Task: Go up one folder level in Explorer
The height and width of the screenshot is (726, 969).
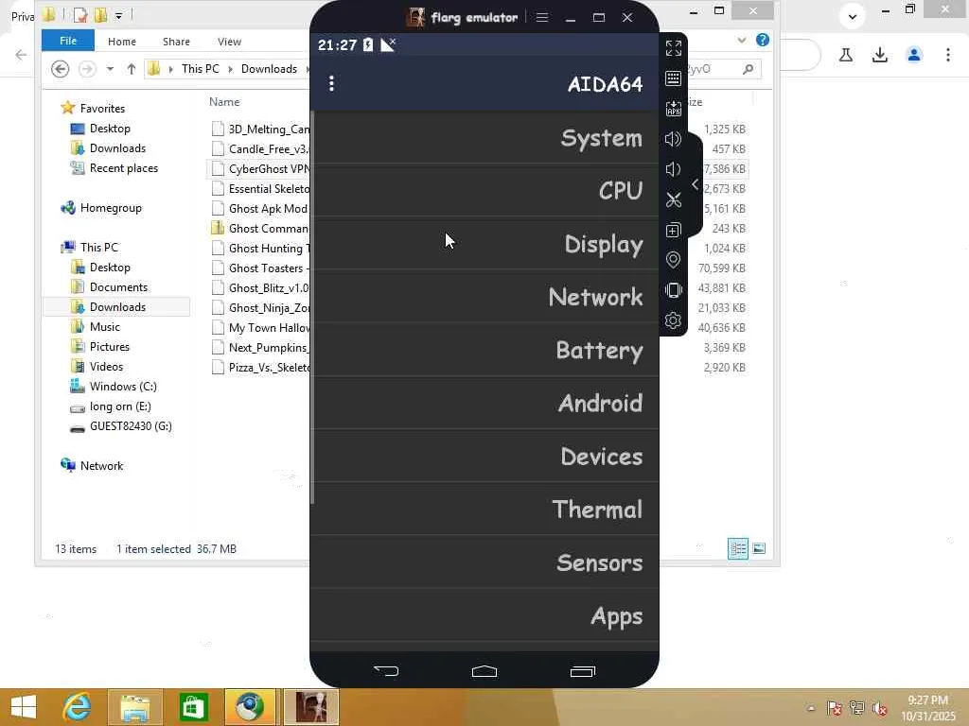Action: pyautogui.click(x=131, y=68)
